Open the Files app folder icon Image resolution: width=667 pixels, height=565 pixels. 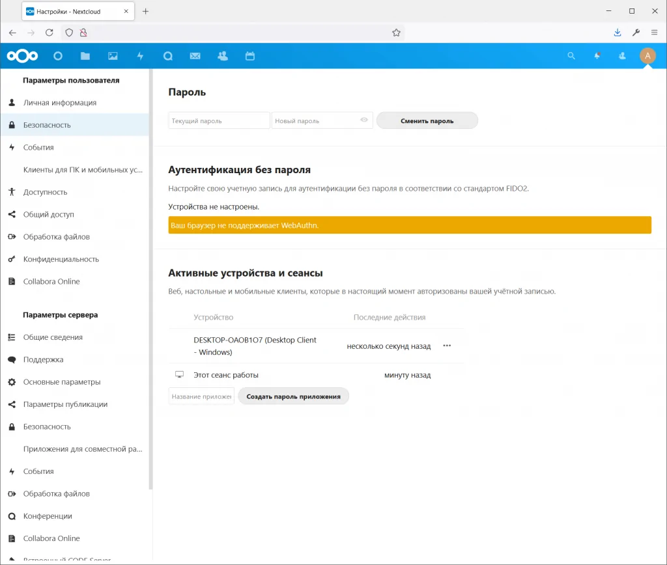click(x=85, y=56)
